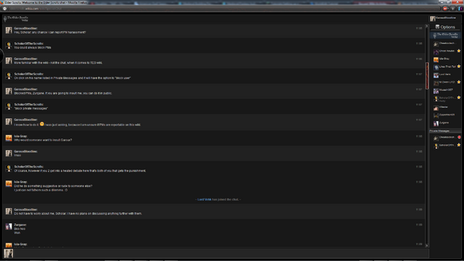
Task: Click Isla-Gray's orange avatar in the user list
Action: click(x=436, y=59)
